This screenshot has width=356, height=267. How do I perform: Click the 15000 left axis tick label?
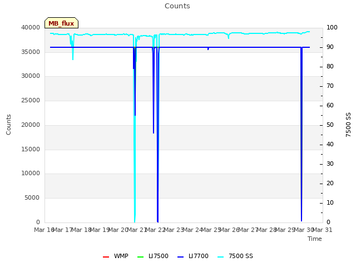(31, 149)
